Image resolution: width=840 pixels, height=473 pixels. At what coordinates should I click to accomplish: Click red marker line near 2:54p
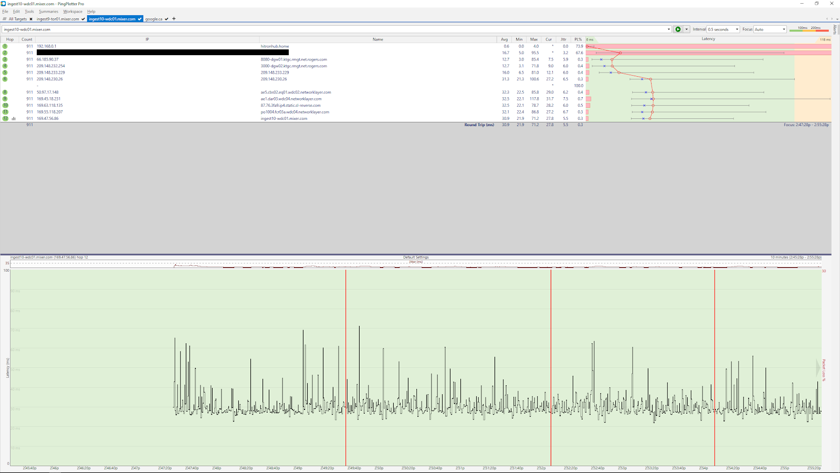coord(715,367)
